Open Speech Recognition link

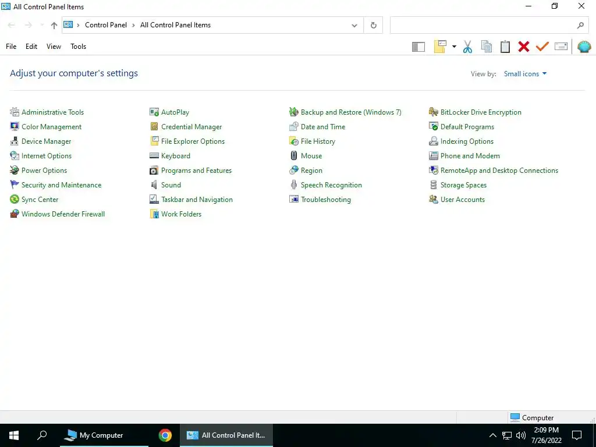coord(331,185)
